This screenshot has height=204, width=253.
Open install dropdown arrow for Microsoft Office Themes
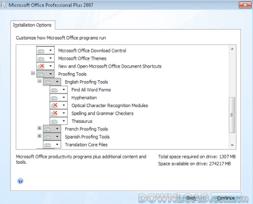pos(51,58)
